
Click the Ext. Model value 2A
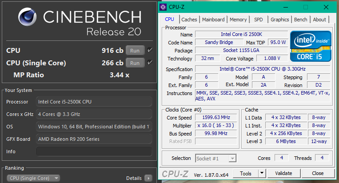(x=263, y=85)
